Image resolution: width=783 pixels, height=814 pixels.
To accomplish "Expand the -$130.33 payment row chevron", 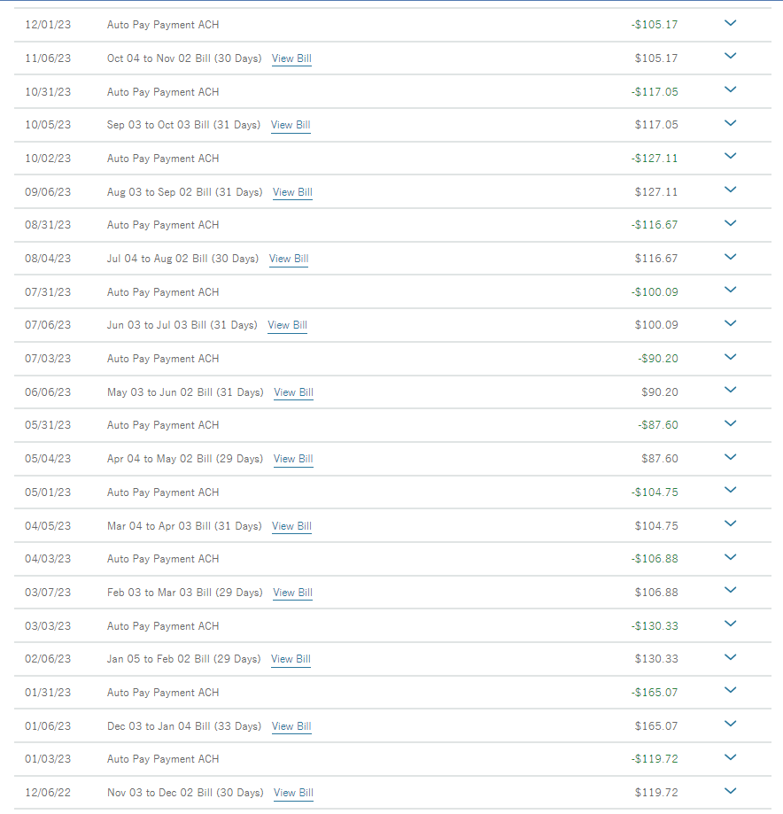I will 730,624.
